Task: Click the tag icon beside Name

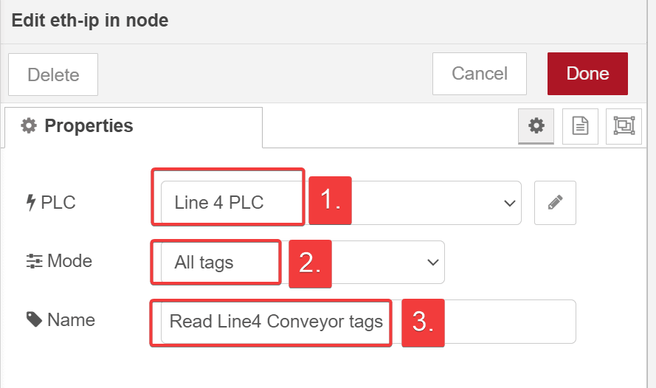Action: (34, 319)
